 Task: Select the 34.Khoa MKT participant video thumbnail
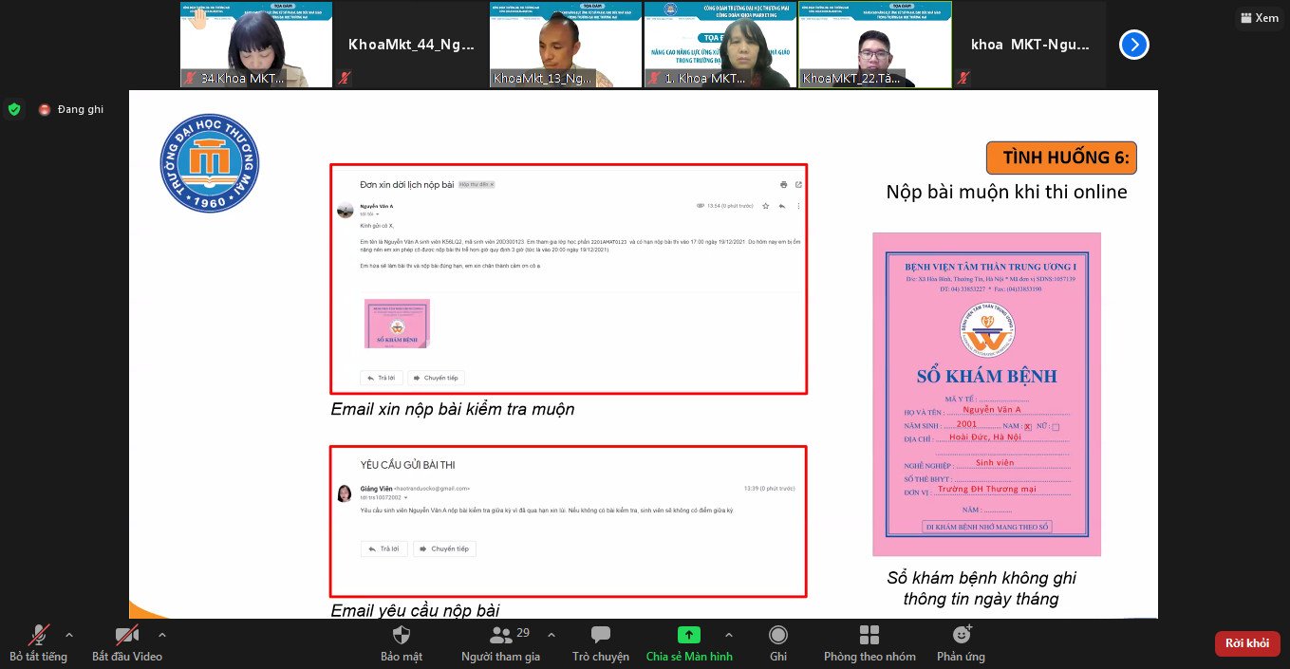point(256,45)
